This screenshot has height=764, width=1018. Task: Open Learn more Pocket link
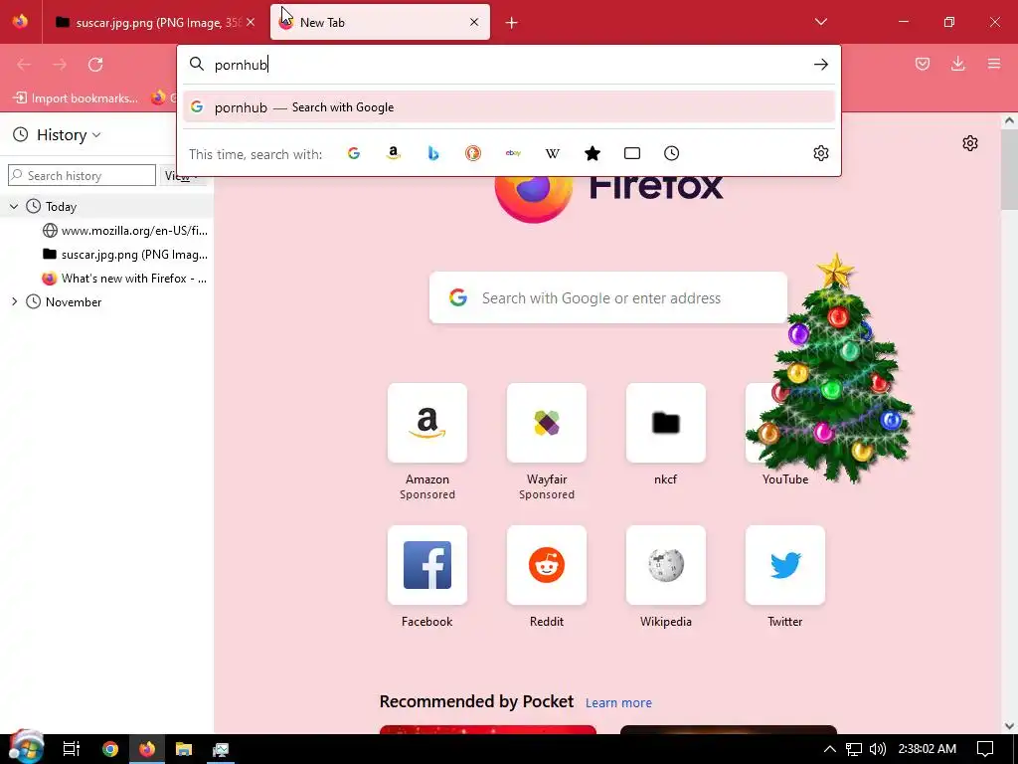pyautogui.click(x=618, y=703)
